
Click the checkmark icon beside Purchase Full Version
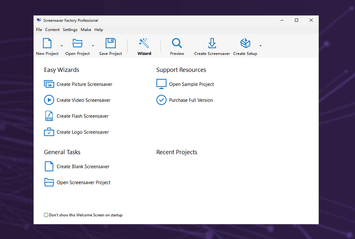[161, 100]
